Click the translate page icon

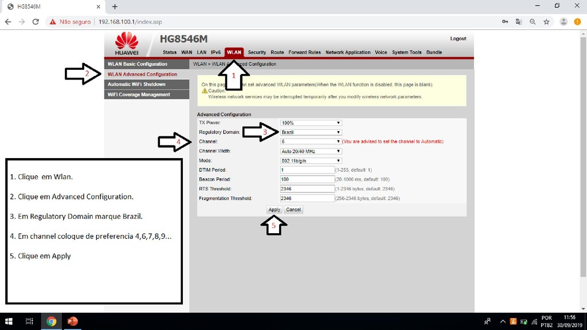coord(519,22)
